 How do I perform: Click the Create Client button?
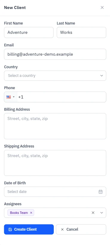point(29,229)
